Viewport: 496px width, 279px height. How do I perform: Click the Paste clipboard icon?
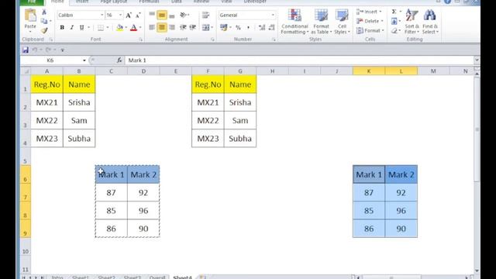coord(30,15)
